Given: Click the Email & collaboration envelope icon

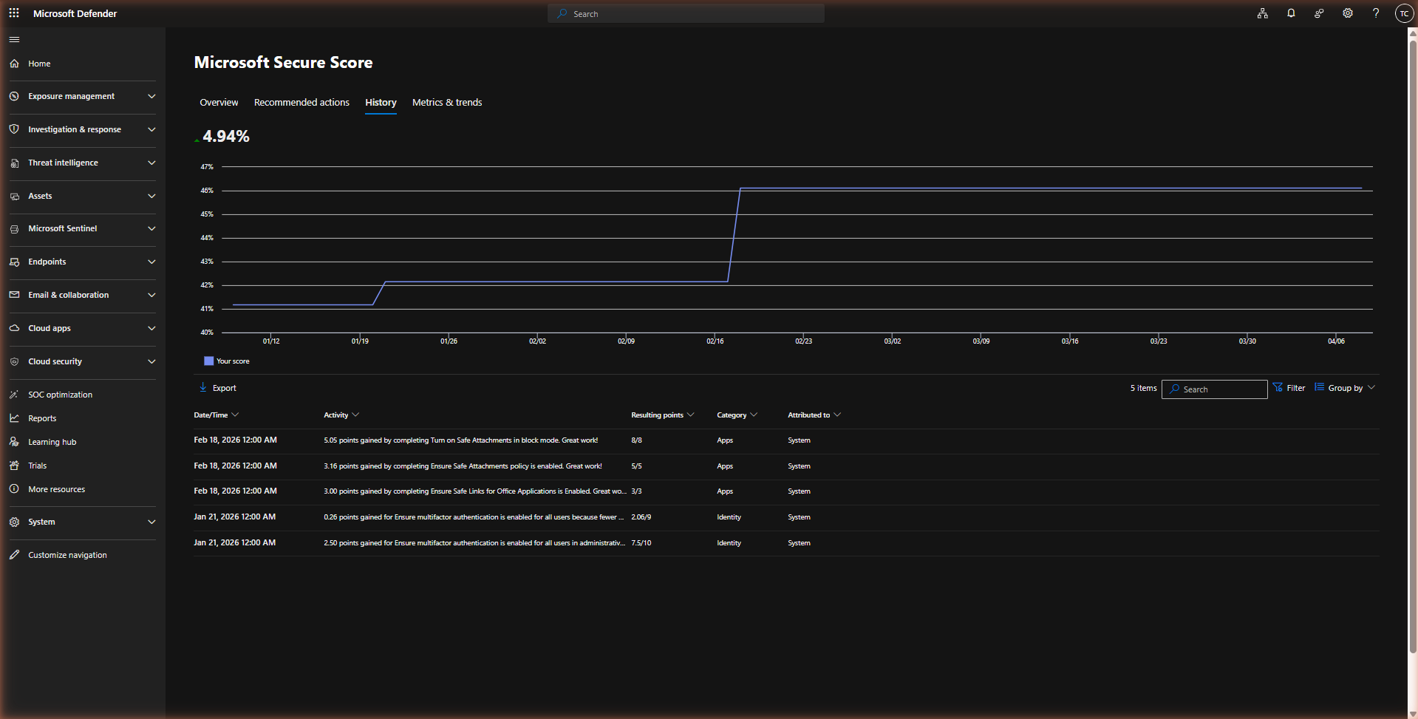Looking at the screenshot, I should pos(14,295).
